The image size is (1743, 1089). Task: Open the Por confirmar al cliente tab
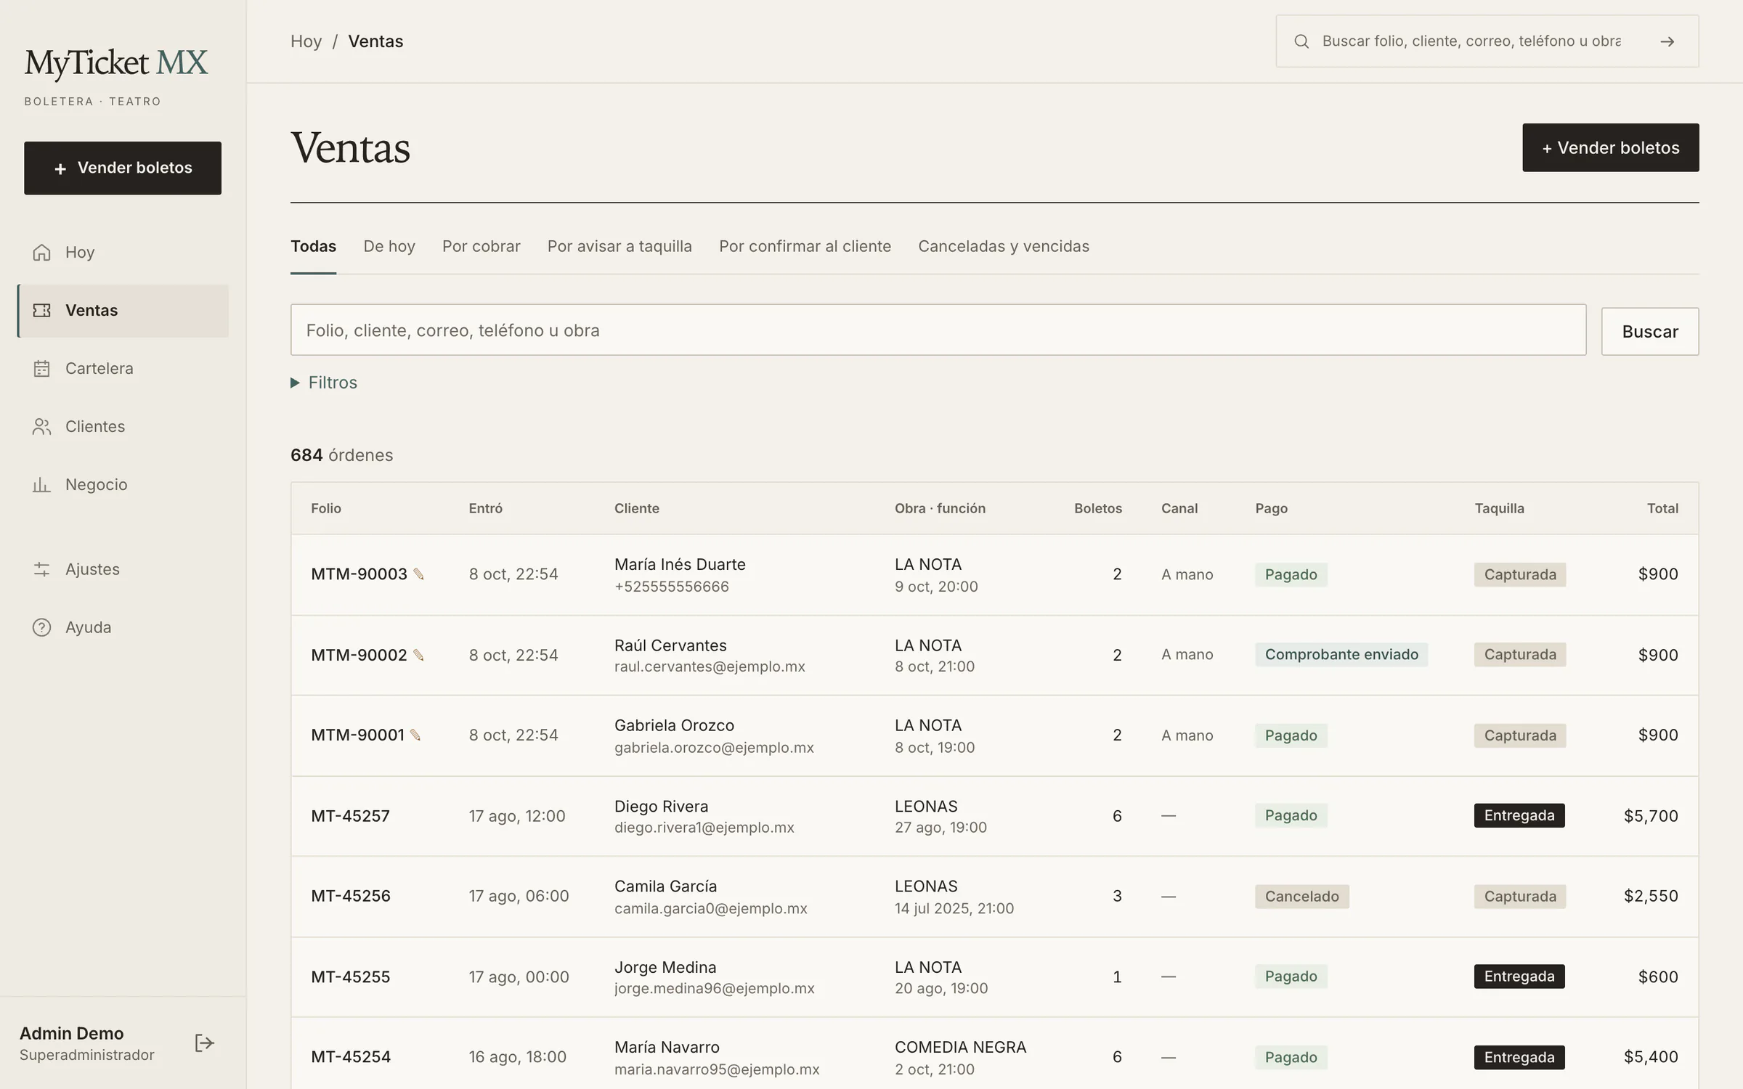click(805, 246)
